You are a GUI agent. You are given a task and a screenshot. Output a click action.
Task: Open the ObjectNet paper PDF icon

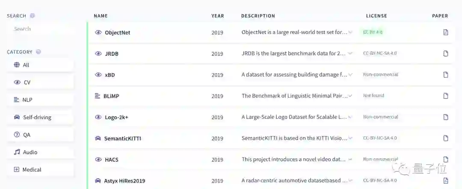[446, 32]
